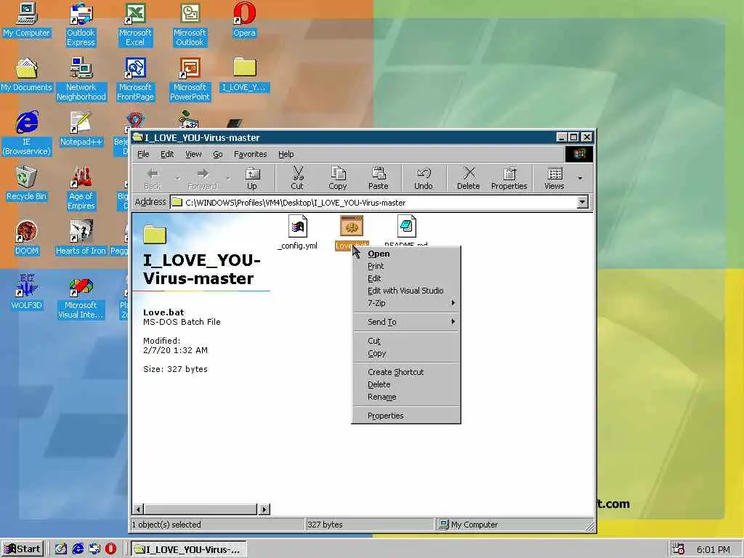Click Undo toolbar button
The width and height of the screenshot is (744, 558).
(424, 179)
